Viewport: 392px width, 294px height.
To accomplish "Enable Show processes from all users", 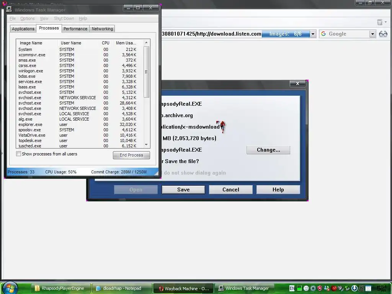I will (x=18, y=154).
